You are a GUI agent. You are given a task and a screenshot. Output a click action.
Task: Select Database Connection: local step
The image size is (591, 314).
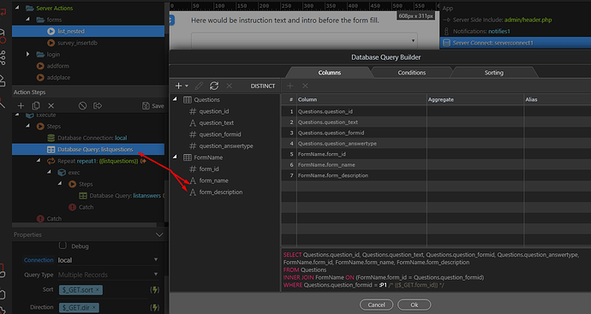[x=92, y=138]
